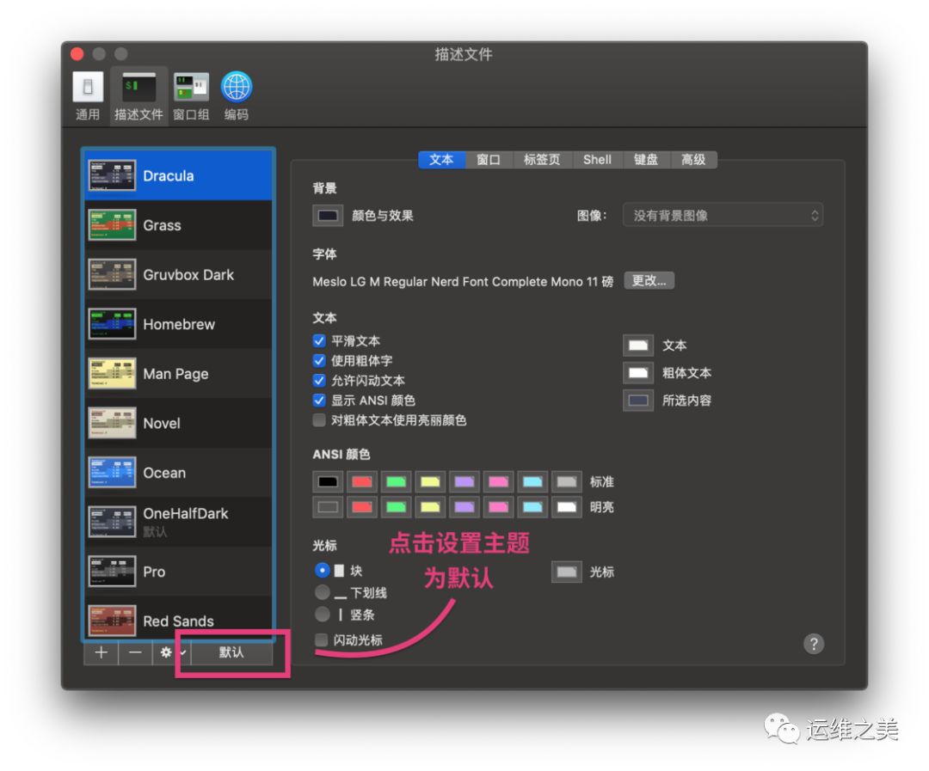The height and width of the screenshot is (771, 929).
Task: Choose the Novel profile
Action: 178,423
